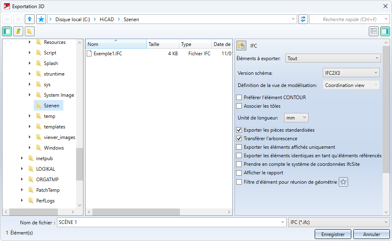This screenshot has width=392, height=241.
Task: Enable Préférer l'élément CONTOUR checkbox
Action: click(239, 98)
